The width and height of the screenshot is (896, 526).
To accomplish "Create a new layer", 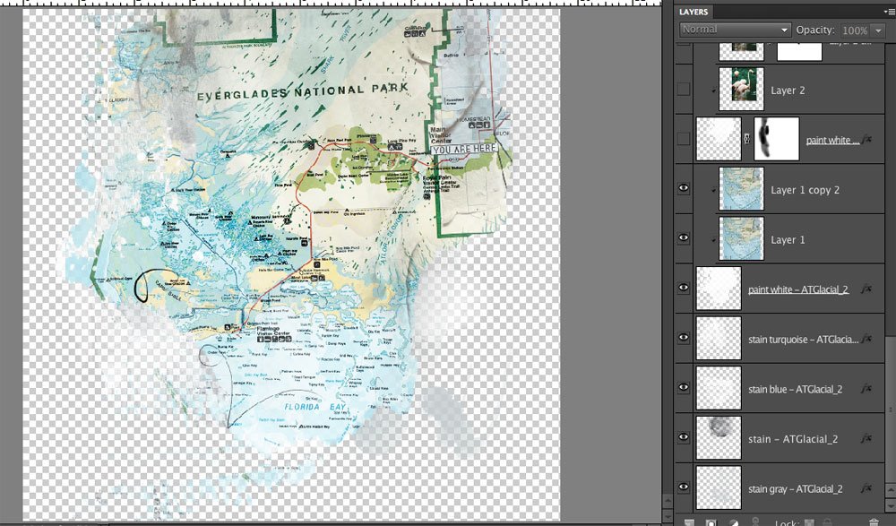I will coord(689,522).
